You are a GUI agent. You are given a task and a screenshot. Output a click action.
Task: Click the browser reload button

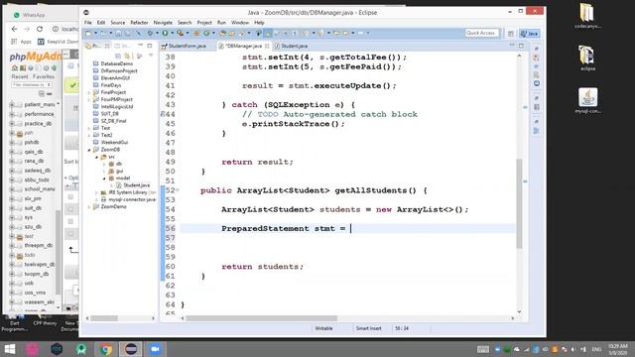pos(40,29)
